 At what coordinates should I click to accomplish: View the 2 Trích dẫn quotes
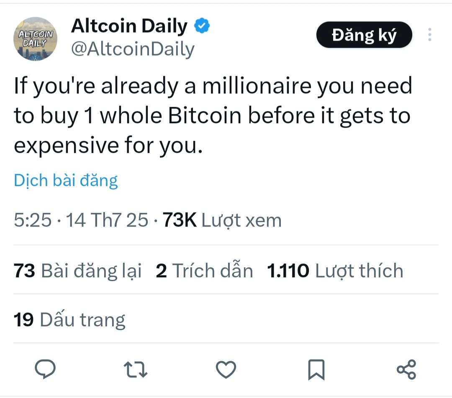click(x=204, y=271)
